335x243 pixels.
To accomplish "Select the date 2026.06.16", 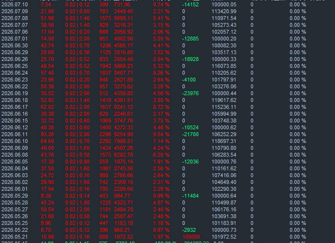I will click(15, 114).
